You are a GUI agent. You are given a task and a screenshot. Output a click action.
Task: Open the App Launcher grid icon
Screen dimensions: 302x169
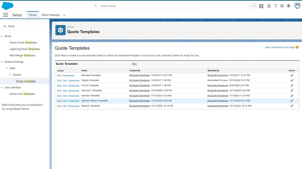pos(6,15)
